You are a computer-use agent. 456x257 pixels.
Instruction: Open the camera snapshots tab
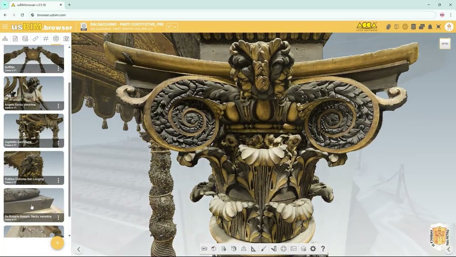point(66,39)
